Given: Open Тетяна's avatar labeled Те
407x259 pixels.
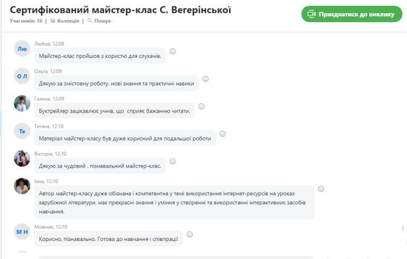Looking at the screenshot, I should 22,131.
